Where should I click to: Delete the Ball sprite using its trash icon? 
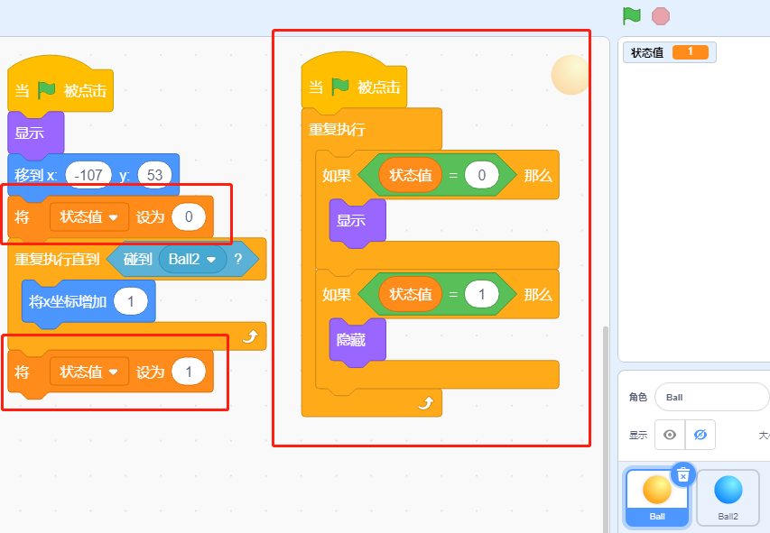coord(683,474)
